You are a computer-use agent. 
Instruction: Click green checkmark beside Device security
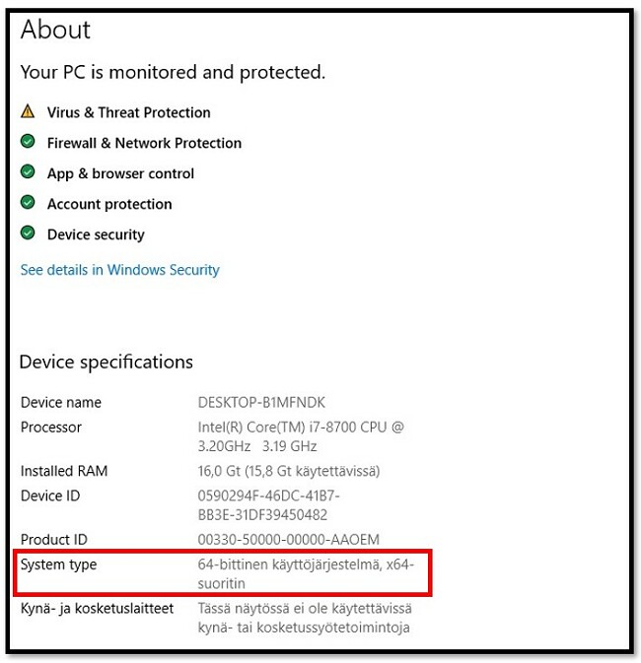coord(28,232)
